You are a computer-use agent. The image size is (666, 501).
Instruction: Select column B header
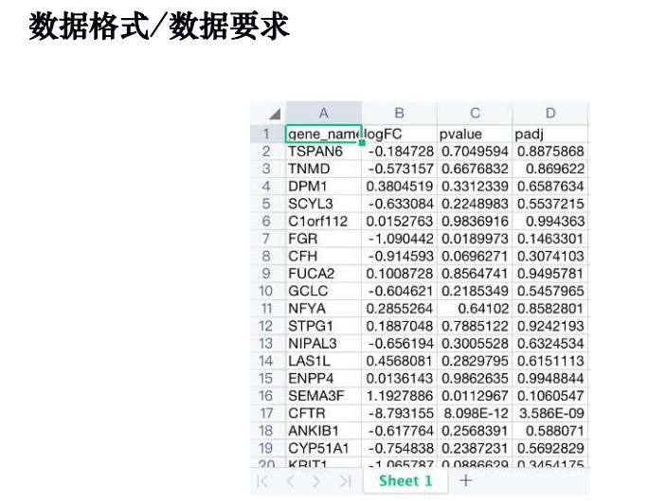399,114
